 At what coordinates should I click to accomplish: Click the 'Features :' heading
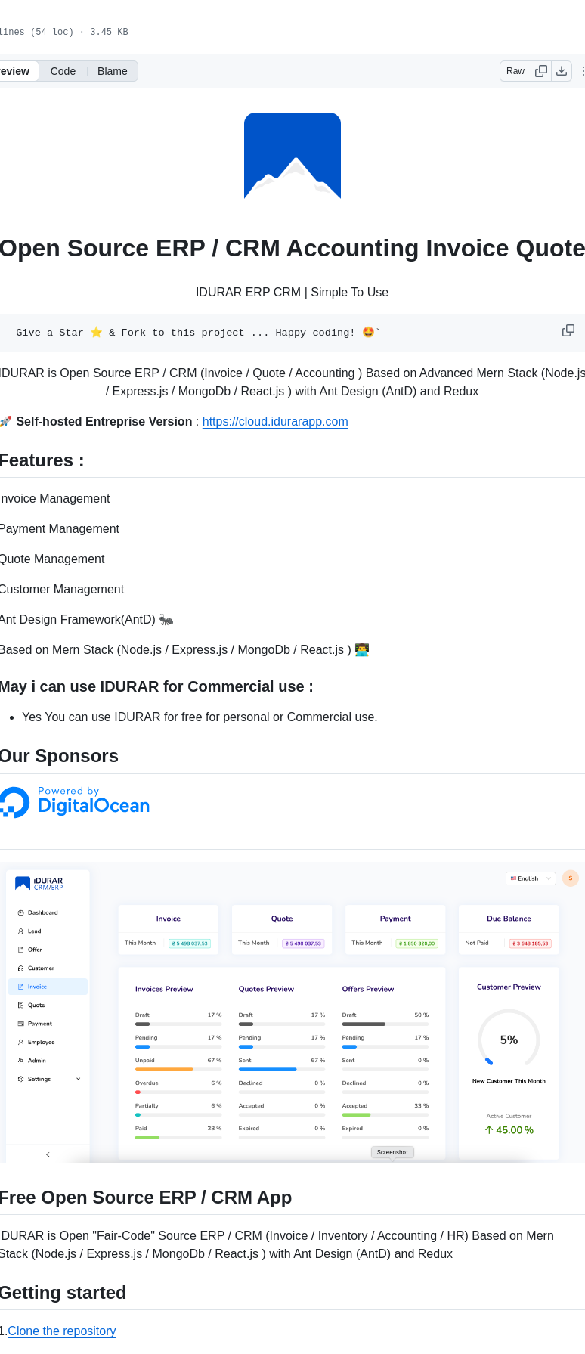coord(42,460)
